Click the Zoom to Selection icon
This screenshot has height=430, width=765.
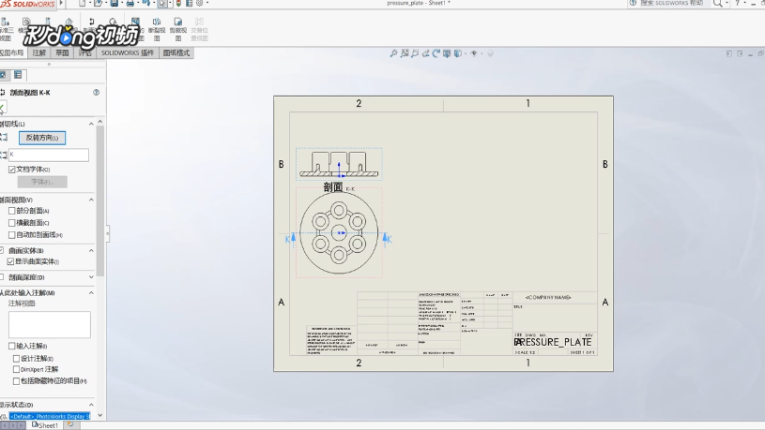click(x=415, y=53)
